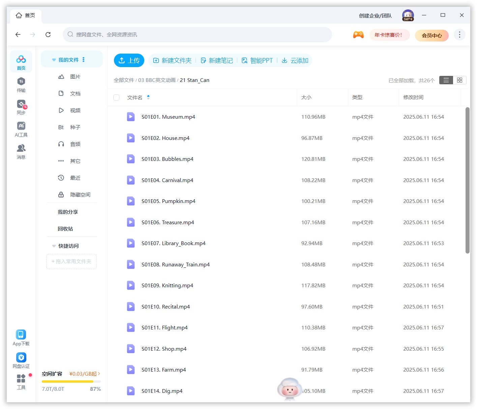Image resolution: width=477 pixels, height=409 pixels.
Task: Open the game controller icon in top bar
Action: [358, 34]
